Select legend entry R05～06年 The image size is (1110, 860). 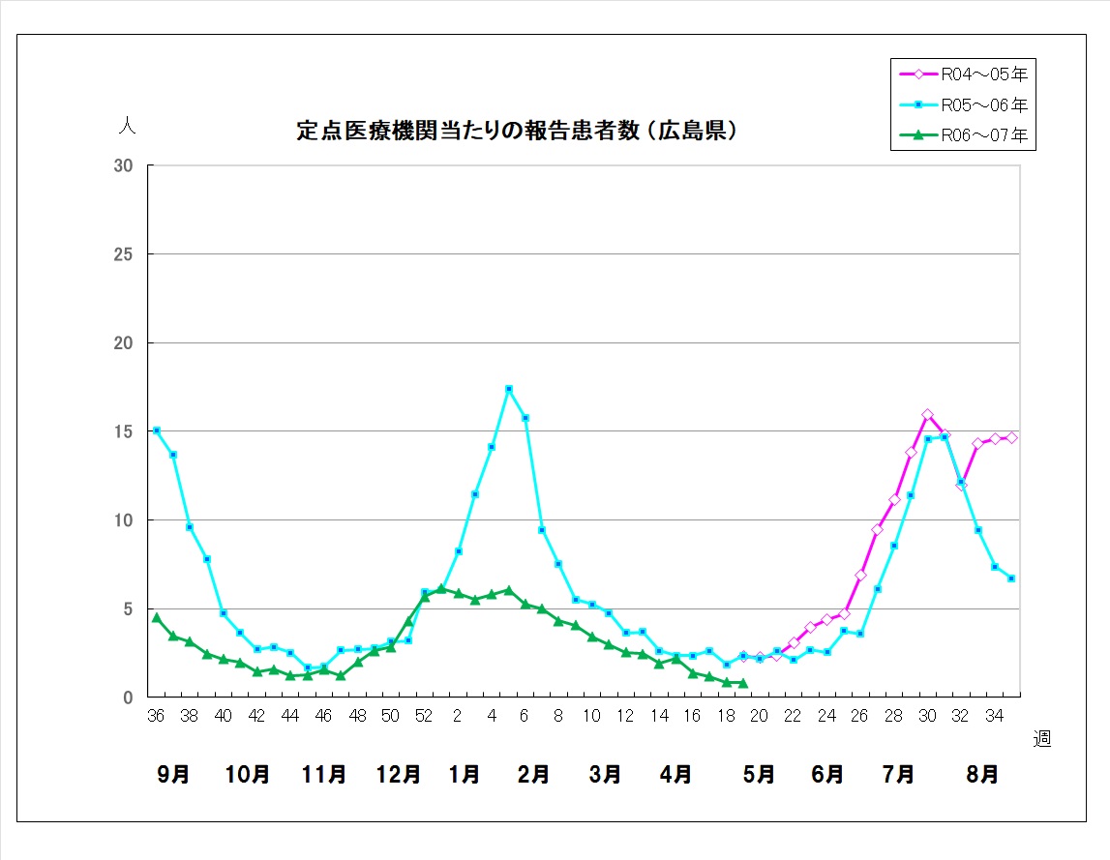[964, 104]
